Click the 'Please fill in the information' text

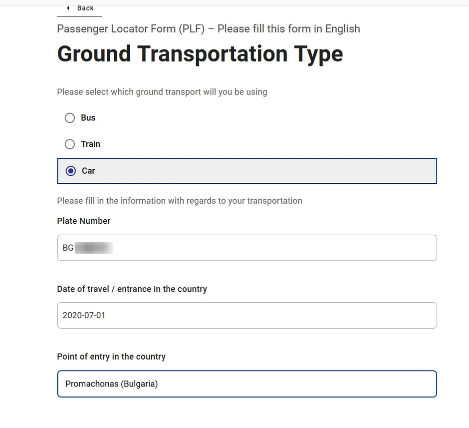(180, 201)
